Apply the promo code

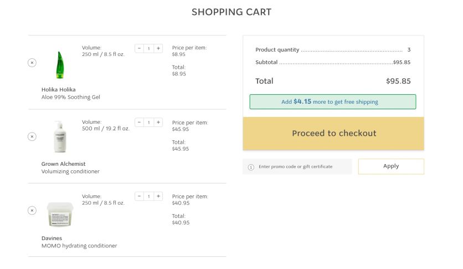[391, 166]
